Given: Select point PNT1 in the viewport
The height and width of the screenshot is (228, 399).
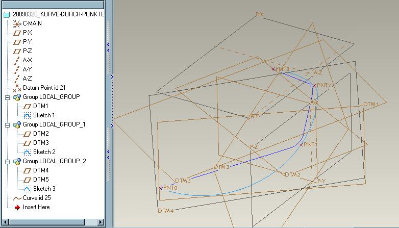Looking at the screenshot, I should [x=301, y=145].
